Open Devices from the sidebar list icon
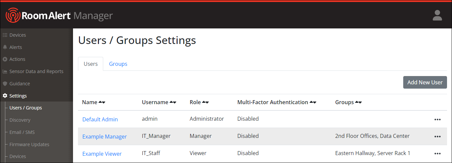 5,35
